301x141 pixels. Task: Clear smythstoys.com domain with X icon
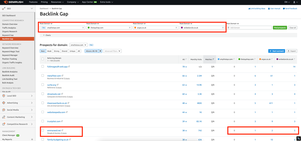(x=83, y=28)
